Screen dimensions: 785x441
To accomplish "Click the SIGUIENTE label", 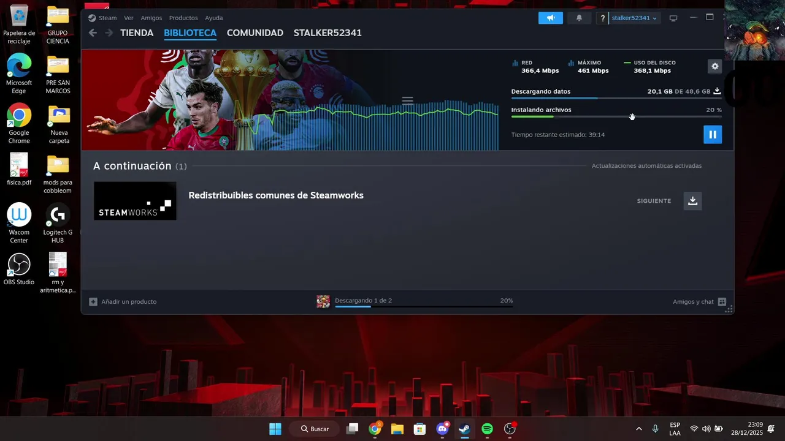I will [654, 201].
